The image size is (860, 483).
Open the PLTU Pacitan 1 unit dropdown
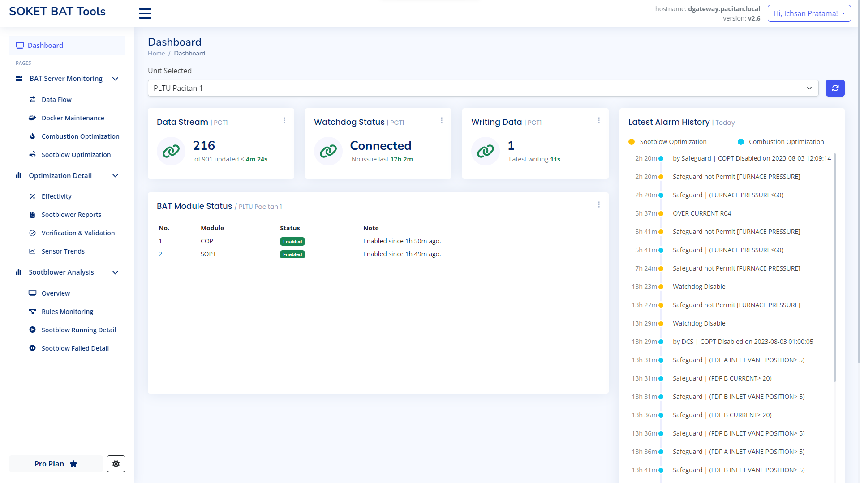tap(483, 88)
